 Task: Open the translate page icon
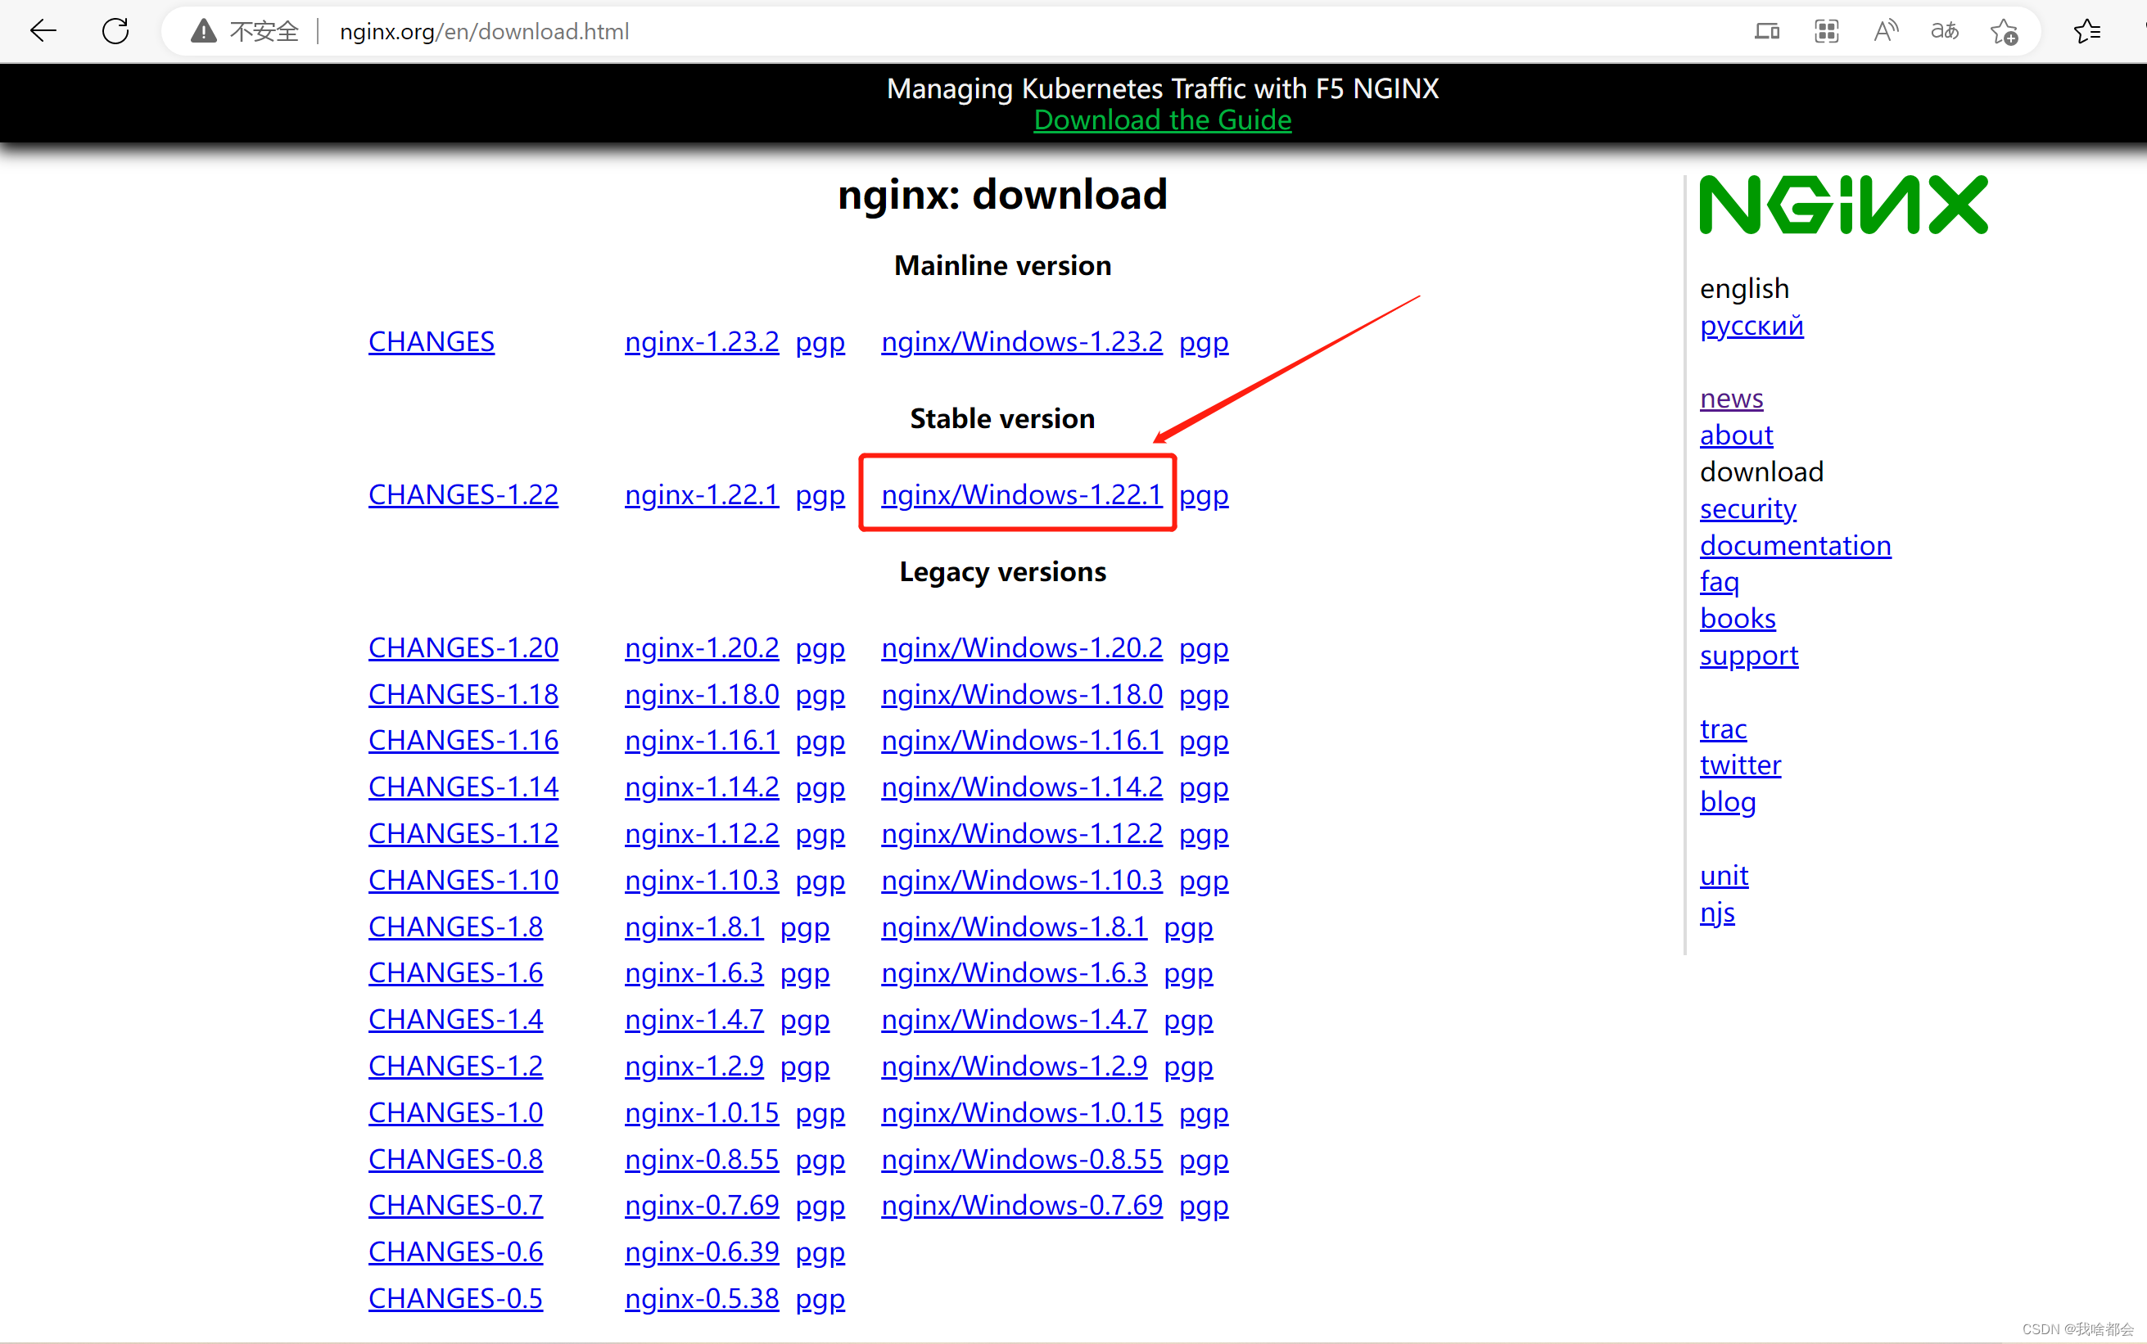[1944, 31]
